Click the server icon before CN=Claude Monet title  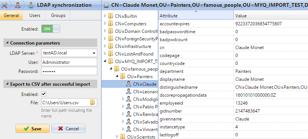106,5
